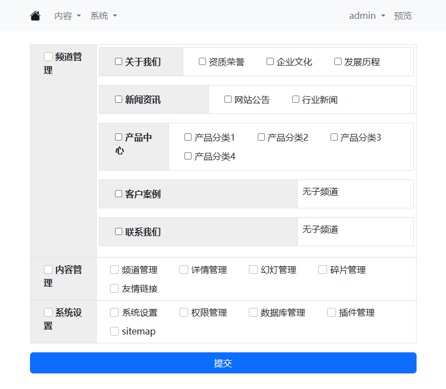Tick the 系统设置 sub-permission checkbox
Screen dimensions: 446x389
(114, 312)
